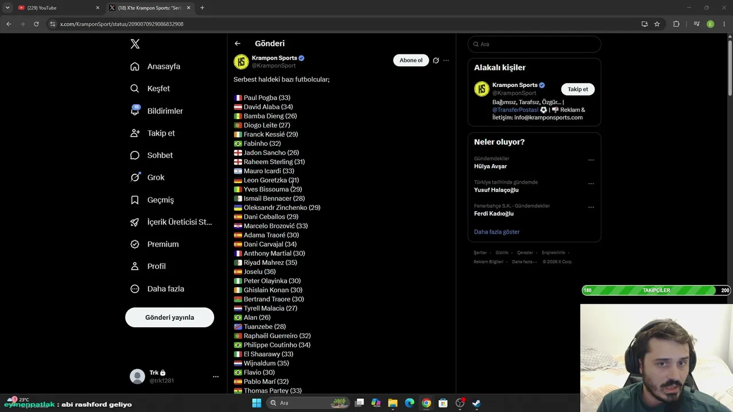Open the Erişilebilirlik footer link
Viewport: 733px width, 412px height.
click(x=553, y=252)
